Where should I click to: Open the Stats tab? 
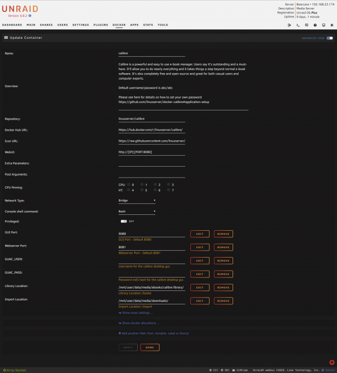(148, 25)
